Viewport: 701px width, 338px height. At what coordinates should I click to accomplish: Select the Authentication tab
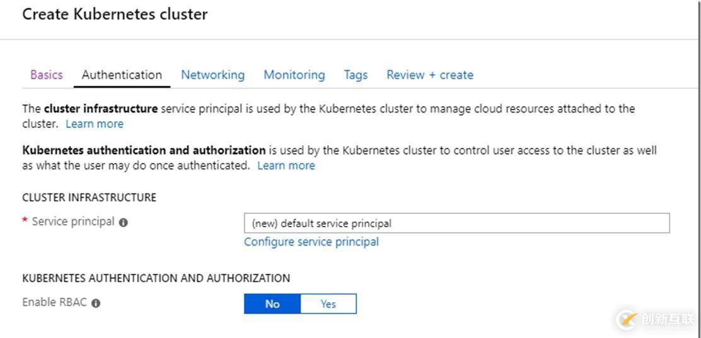click(x=122, y=75)
